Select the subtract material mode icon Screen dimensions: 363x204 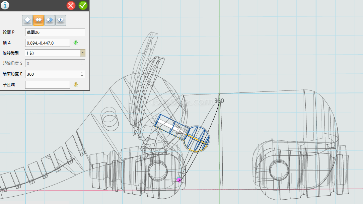tap(50, 20)
